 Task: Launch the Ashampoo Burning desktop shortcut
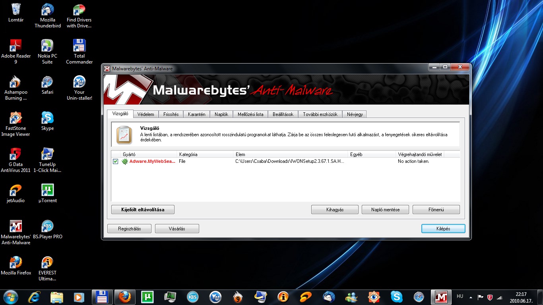16,88
